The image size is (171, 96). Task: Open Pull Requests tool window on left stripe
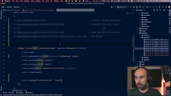[1, 14]
